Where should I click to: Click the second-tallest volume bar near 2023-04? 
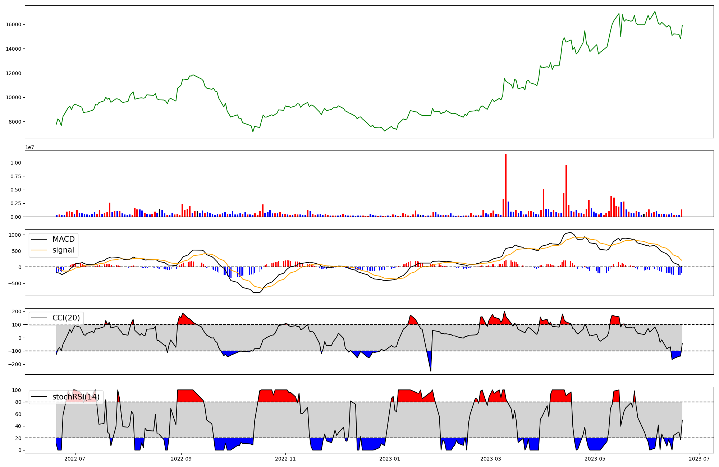[x=566, y=190]
